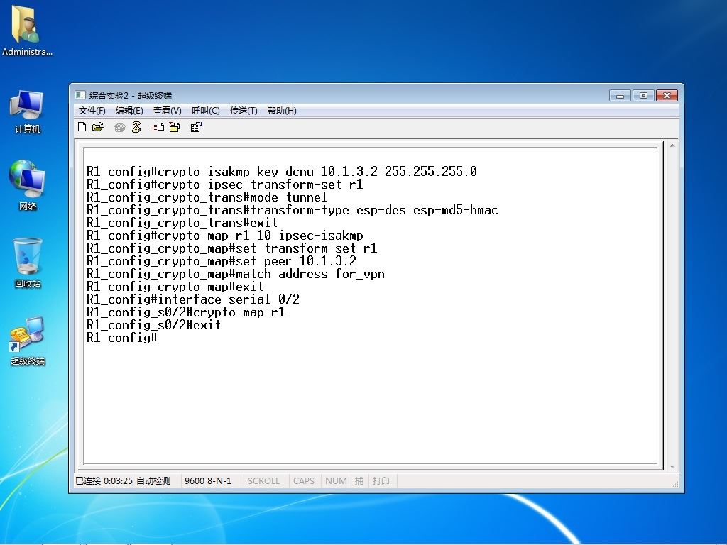Click the 已连接 0:03:25 status entry
Screen dimensions: 727x545
pyautogui.click(x=104, y=480)
